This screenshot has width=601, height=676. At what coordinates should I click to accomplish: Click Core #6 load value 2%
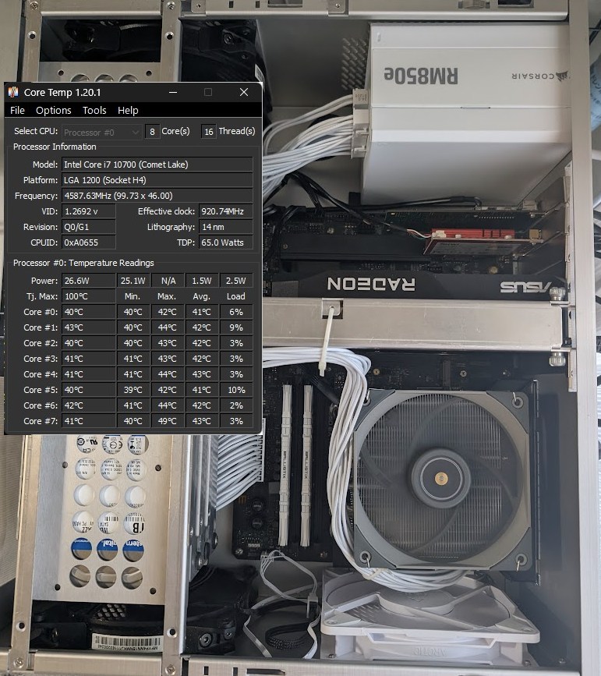pyautogui.click(x=236, y=405)
